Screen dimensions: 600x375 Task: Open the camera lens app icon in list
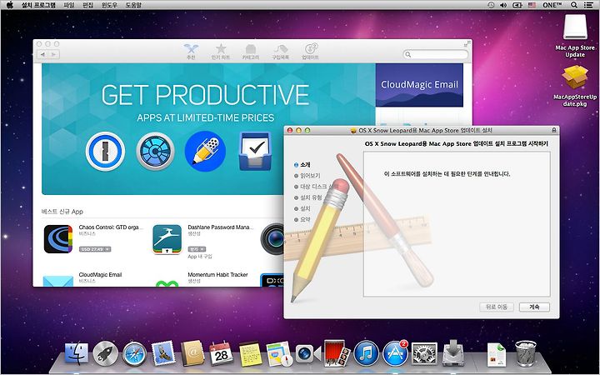tap(272, 239)
